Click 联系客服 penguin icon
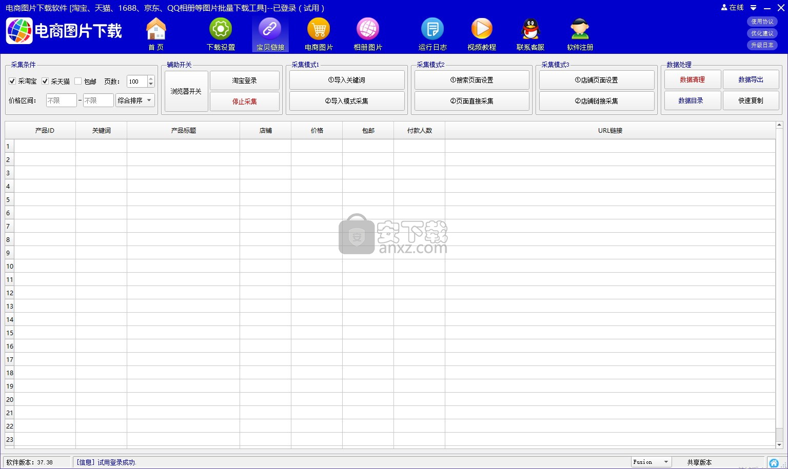 pyautogui.click(x=530, y=29)
